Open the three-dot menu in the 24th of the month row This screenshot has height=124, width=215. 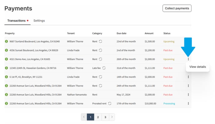(x=188, y=86)
